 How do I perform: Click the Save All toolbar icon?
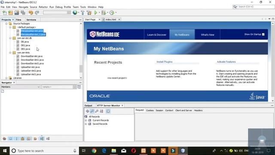pyautogui.click(x=23, y=12)
